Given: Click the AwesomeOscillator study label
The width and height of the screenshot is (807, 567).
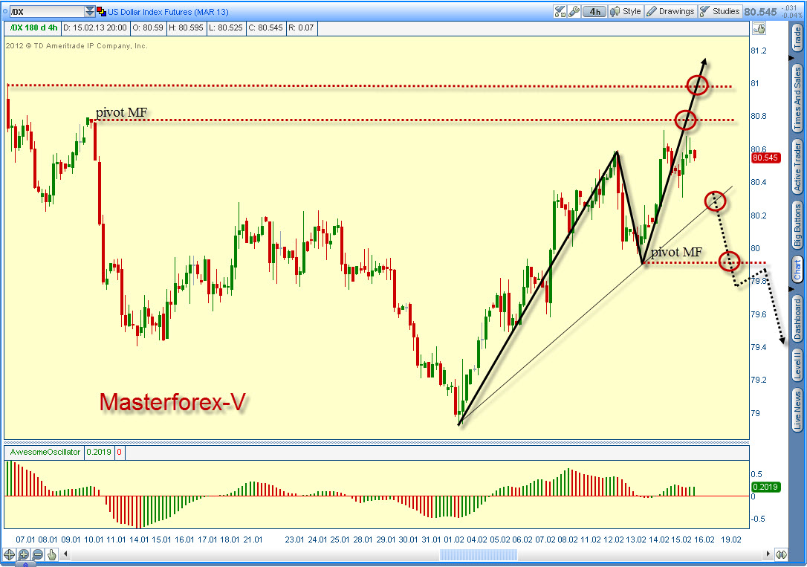Looking at the screenshot, I should point(45,452).
